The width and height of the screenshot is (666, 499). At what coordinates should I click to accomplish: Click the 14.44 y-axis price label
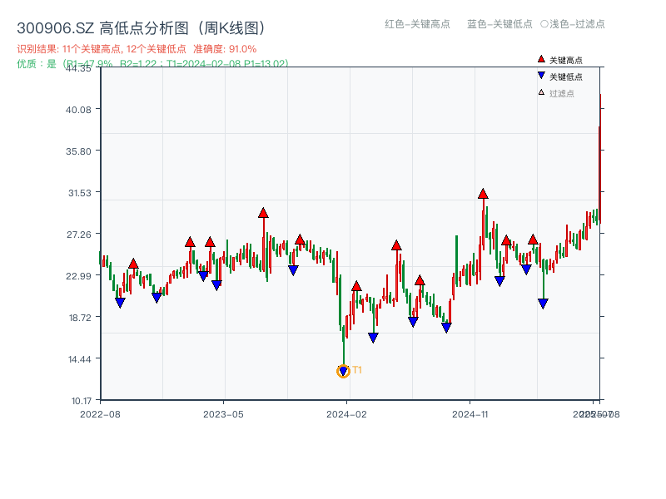(x=79, y=359)
